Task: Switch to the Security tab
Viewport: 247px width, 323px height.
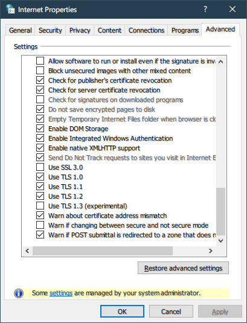Action: pyautogui.click(x=50, y=30)
